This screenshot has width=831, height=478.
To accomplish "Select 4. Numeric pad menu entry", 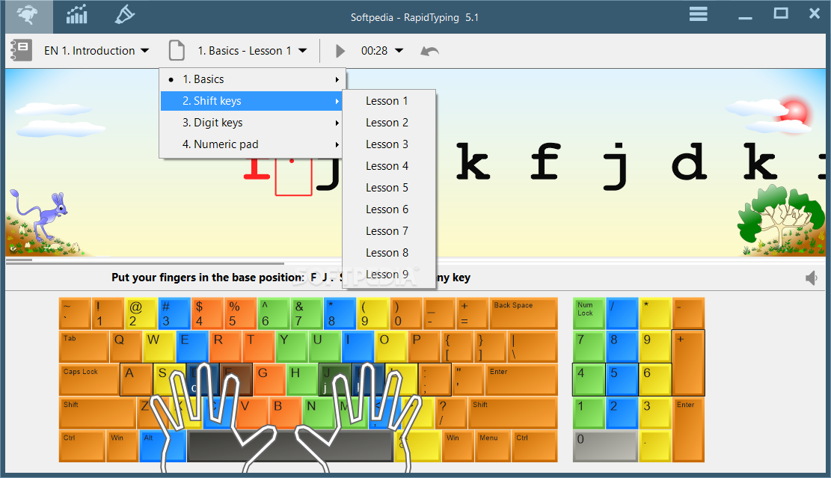I will point(252,144).
